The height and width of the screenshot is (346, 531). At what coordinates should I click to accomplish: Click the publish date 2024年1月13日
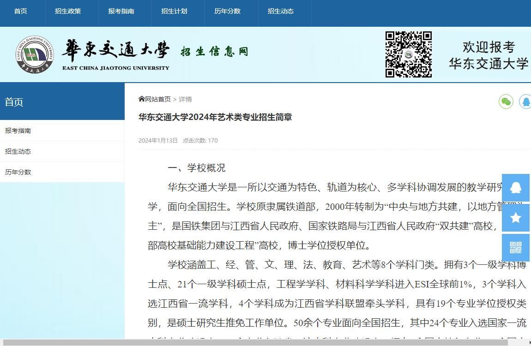[x=158, y=140]
